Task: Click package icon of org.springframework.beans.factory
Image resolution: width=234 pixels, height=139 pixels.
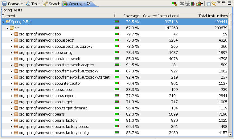Action: click(16, 120)
